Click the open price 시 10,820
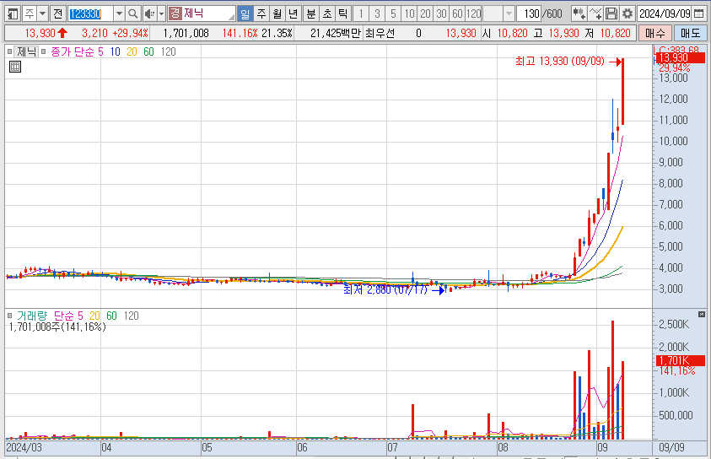 coord(504,33)
